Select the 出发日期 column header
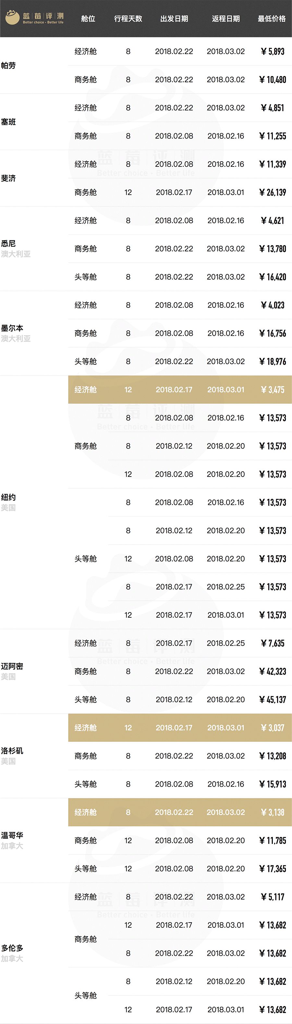Screen dimensions: 292x1024 [174, 19]
